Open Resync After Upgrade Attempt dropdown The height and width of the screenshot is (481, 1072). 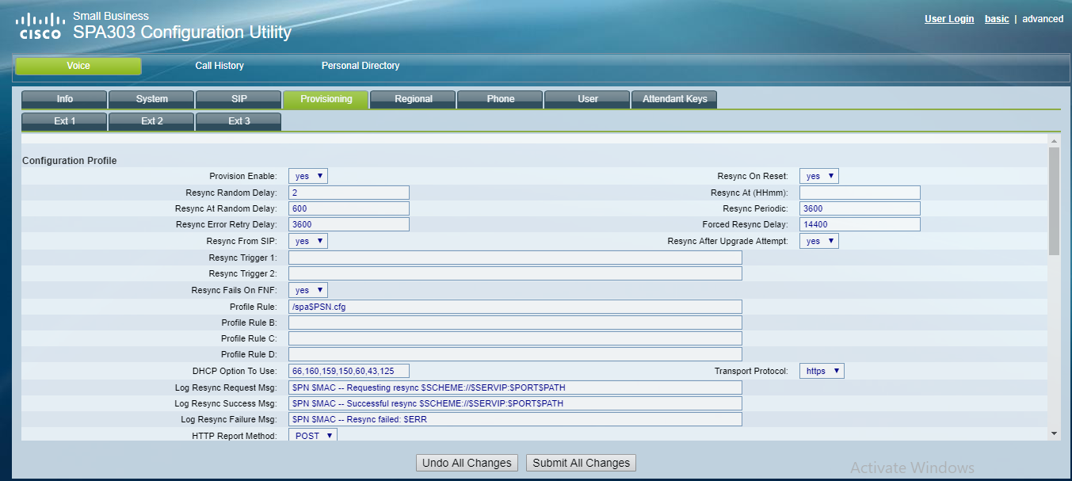[819, 241]
